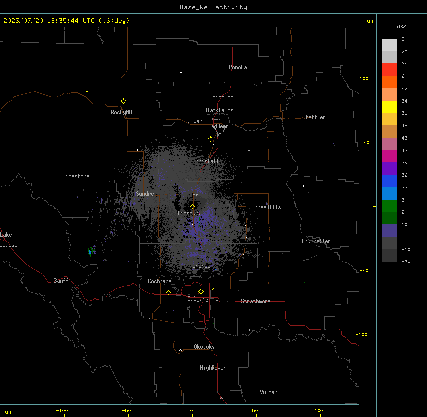Screen dimensions: 427x417
Task: Click the Cochrane town label
Action: 160,281
